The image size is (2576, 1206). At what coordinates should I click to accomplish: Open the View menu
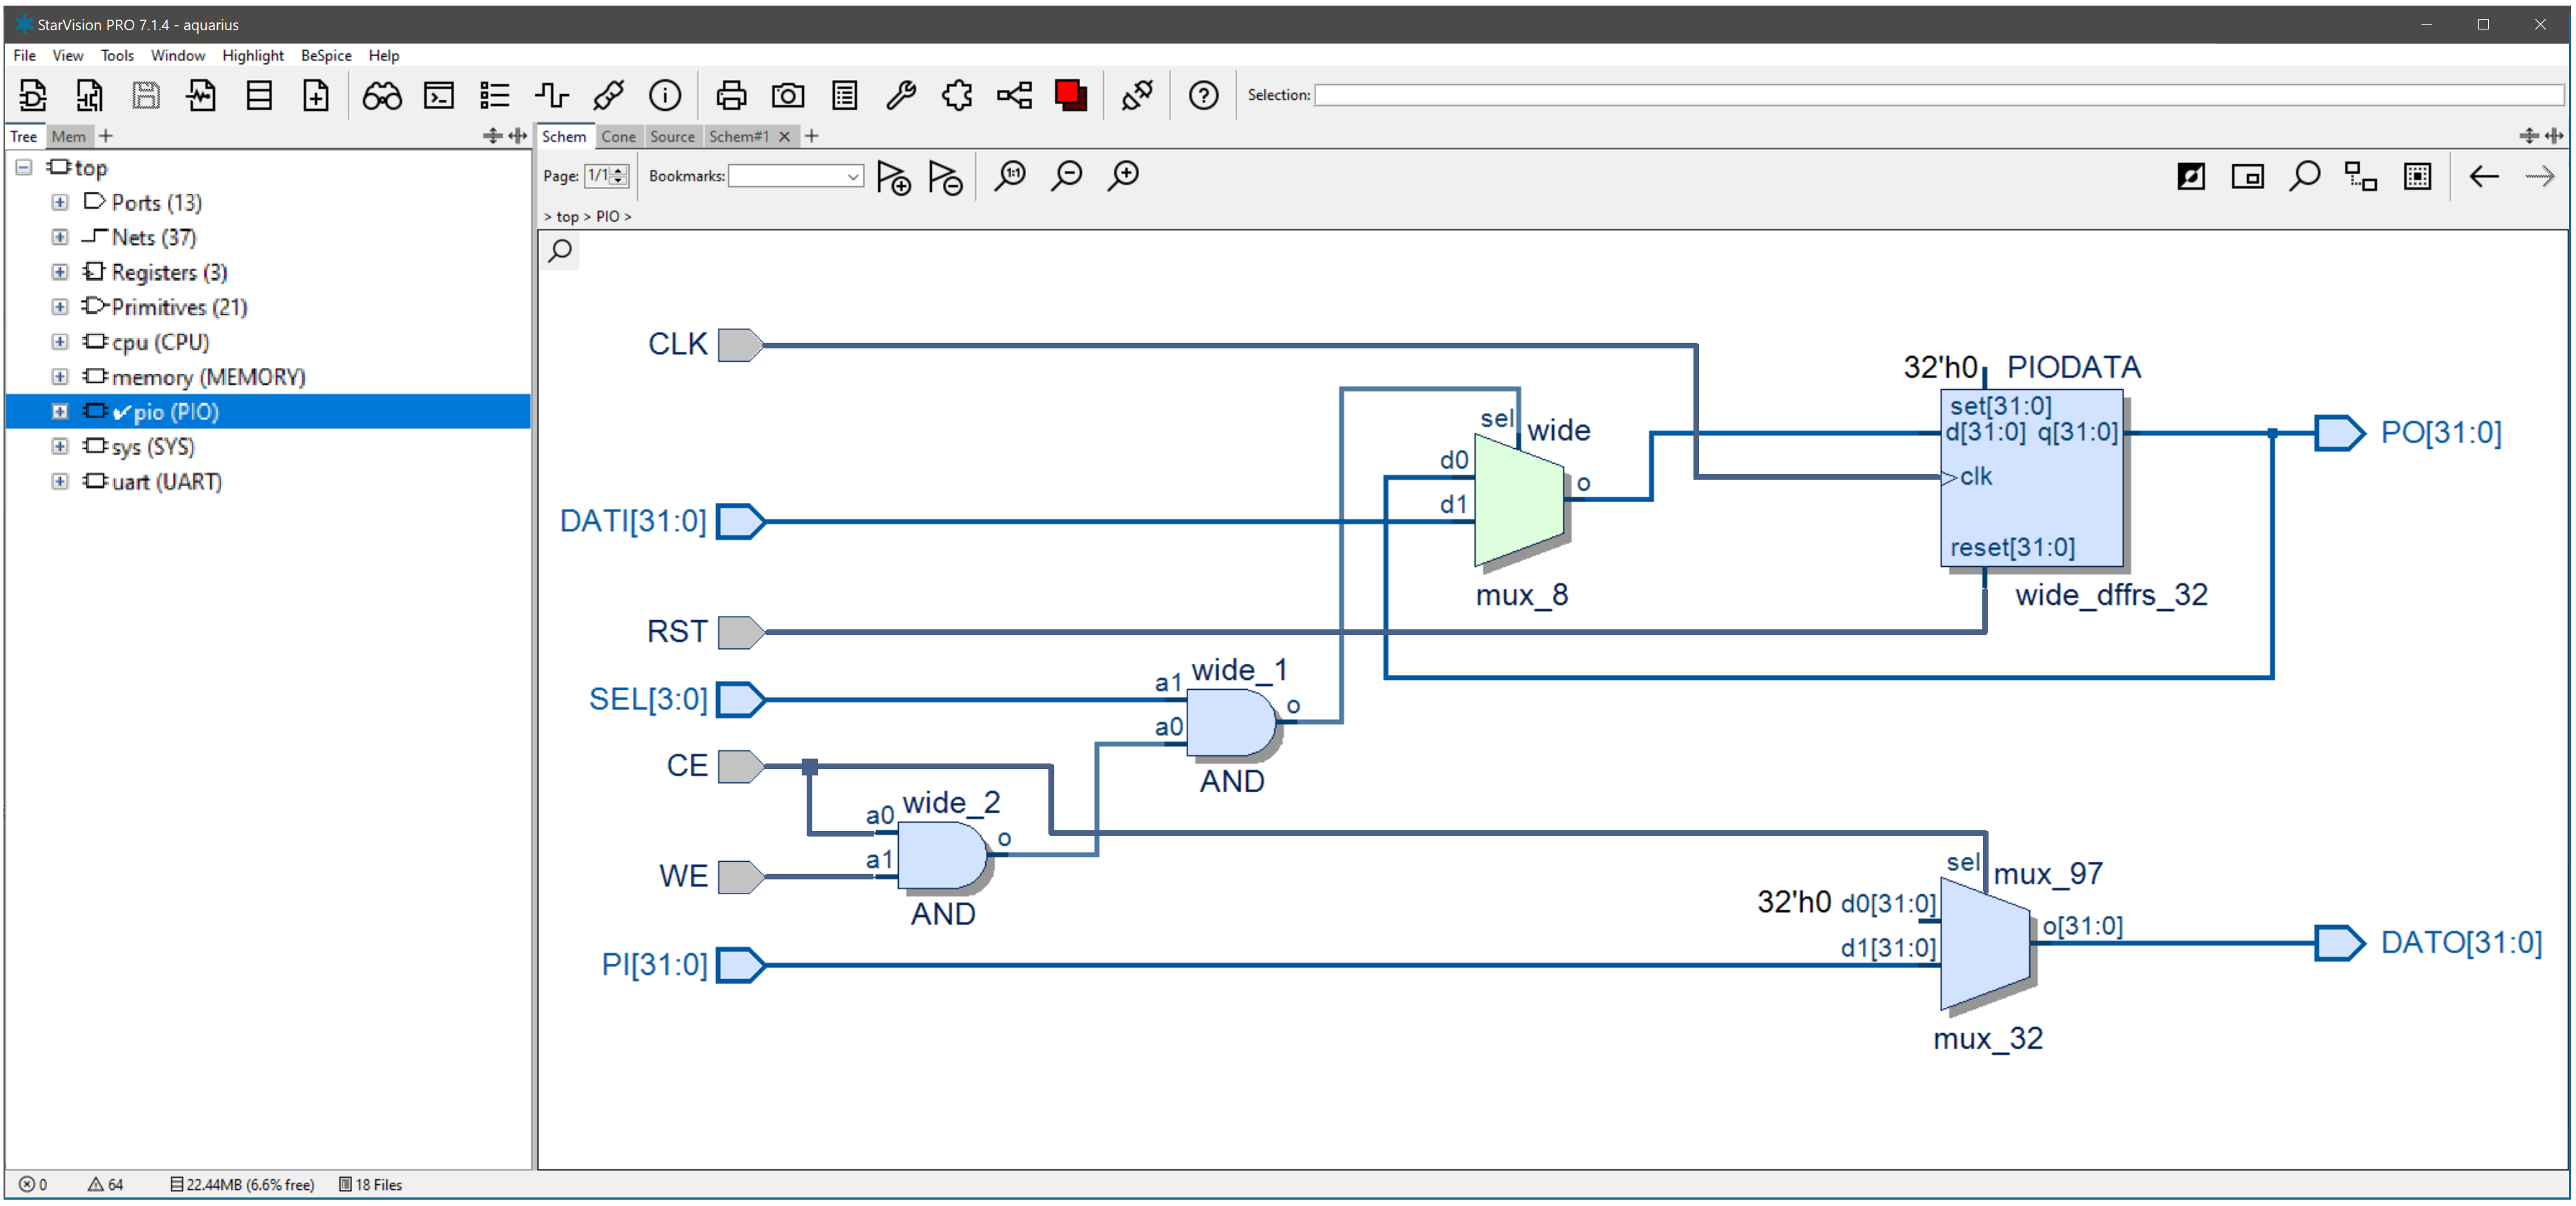pyautogui.click(x=67, y=55)
